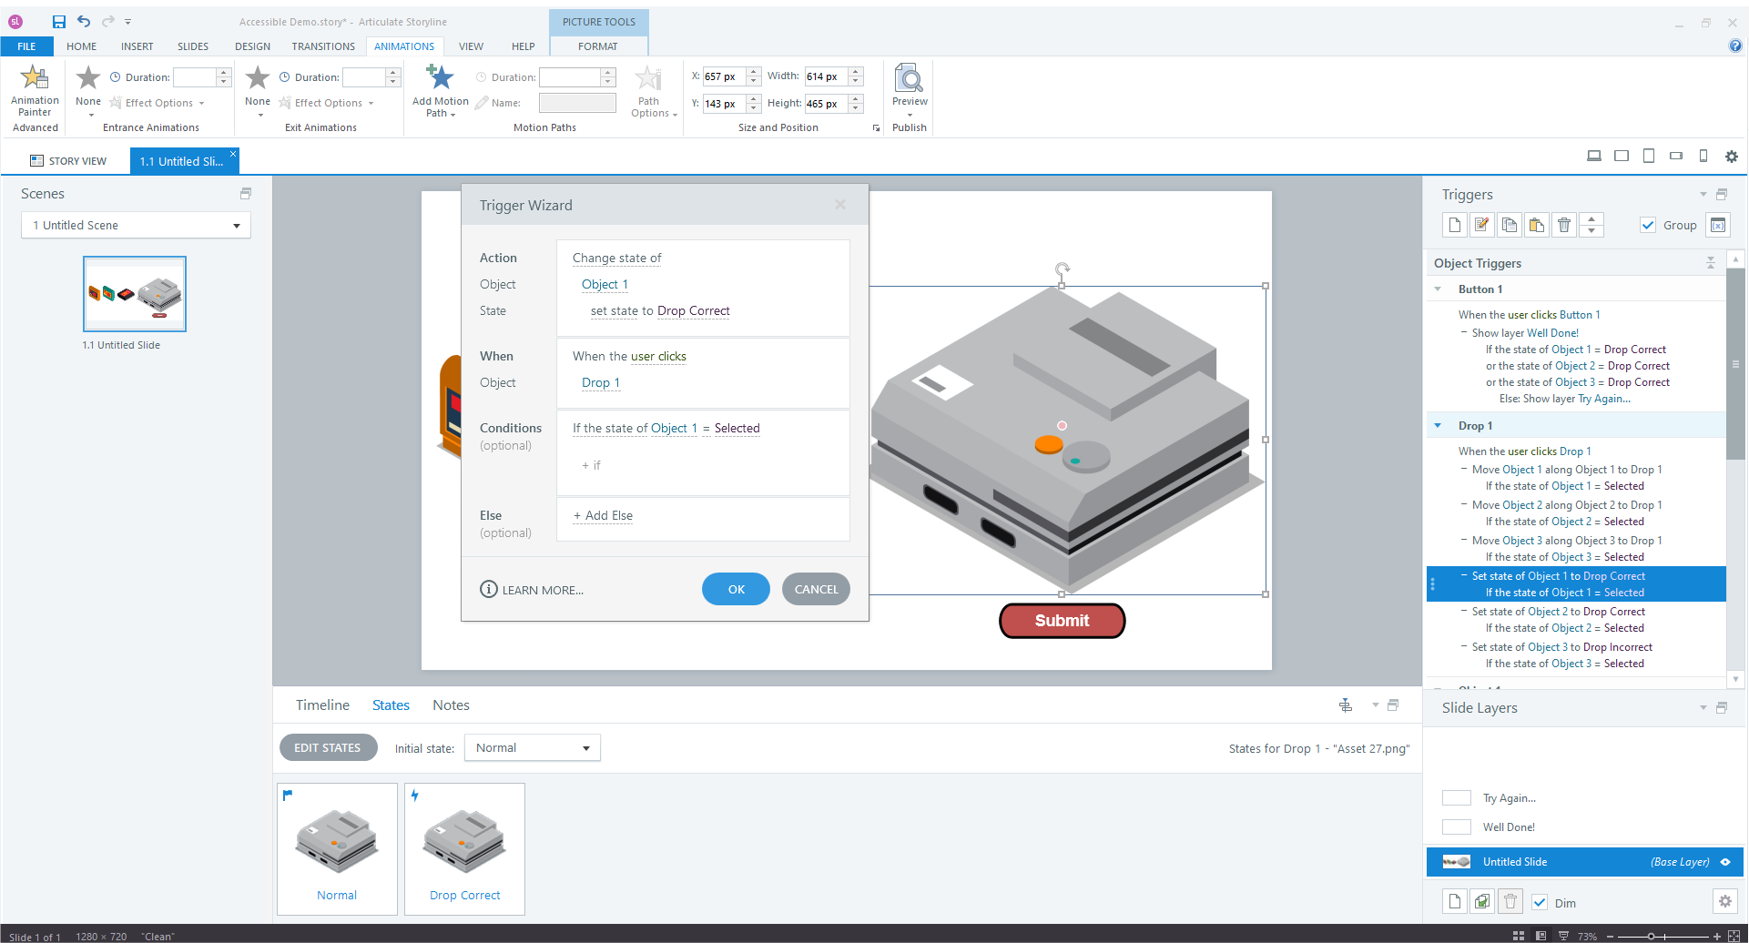This screenshot has width=1749, height=943.
Task: Click the Preview icon in ribbon
Action: pyautogui.click(x=909, y=78)
